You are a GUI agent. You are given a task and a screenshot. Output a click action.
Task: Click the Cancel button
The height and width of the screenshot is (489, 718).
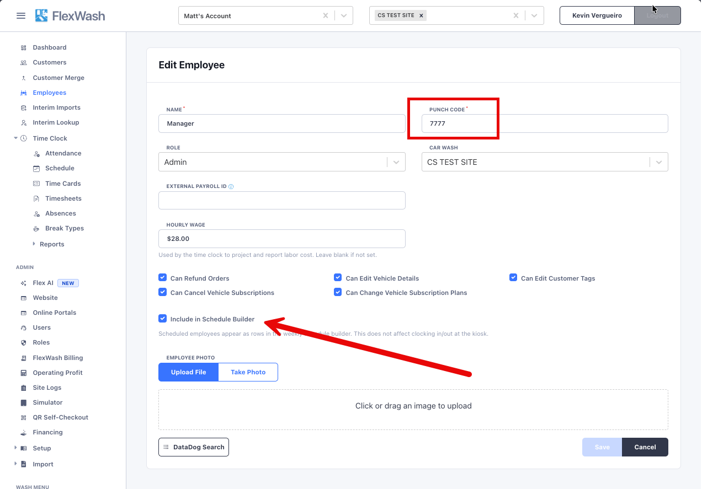(x=645, y=447)
